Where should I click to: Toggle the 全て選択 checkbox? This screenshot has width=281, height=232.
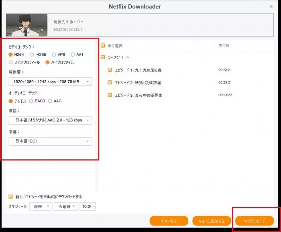point(103,46)
